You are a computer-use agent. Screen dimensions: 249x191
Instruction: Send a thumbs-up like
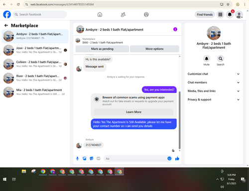tap(177, 159)
